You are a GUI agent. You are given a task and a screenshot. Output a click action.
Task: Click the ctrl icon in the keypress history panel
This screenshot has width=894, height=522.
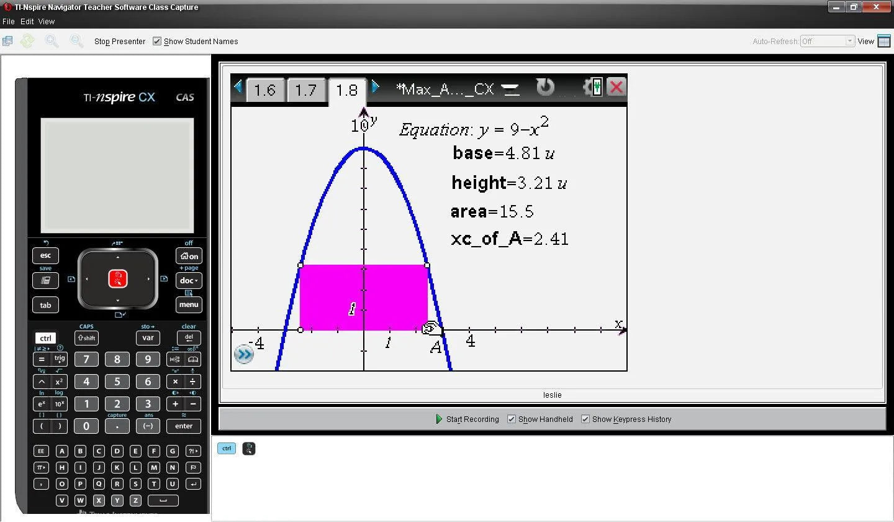226,448
